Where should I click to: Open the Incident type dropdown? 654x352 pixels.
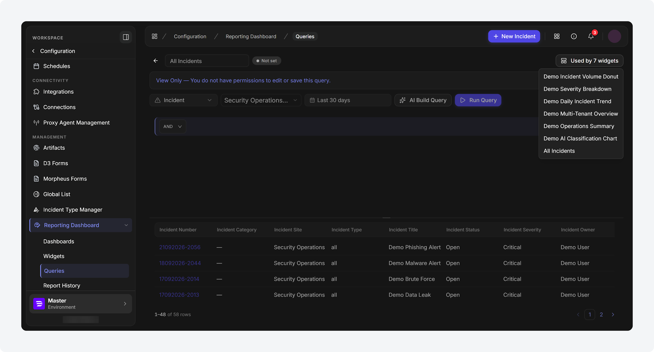184,100
